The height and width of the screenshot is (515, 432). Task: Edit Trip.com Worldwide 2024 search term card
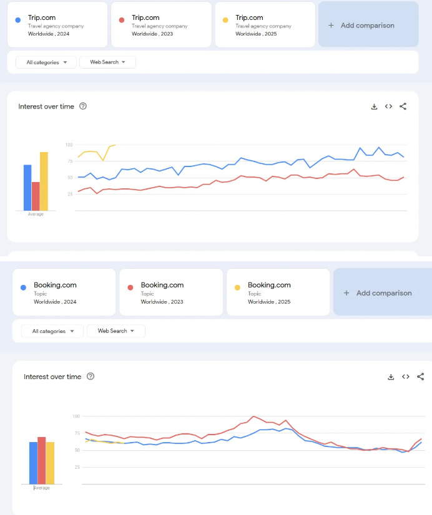[57, 25]
